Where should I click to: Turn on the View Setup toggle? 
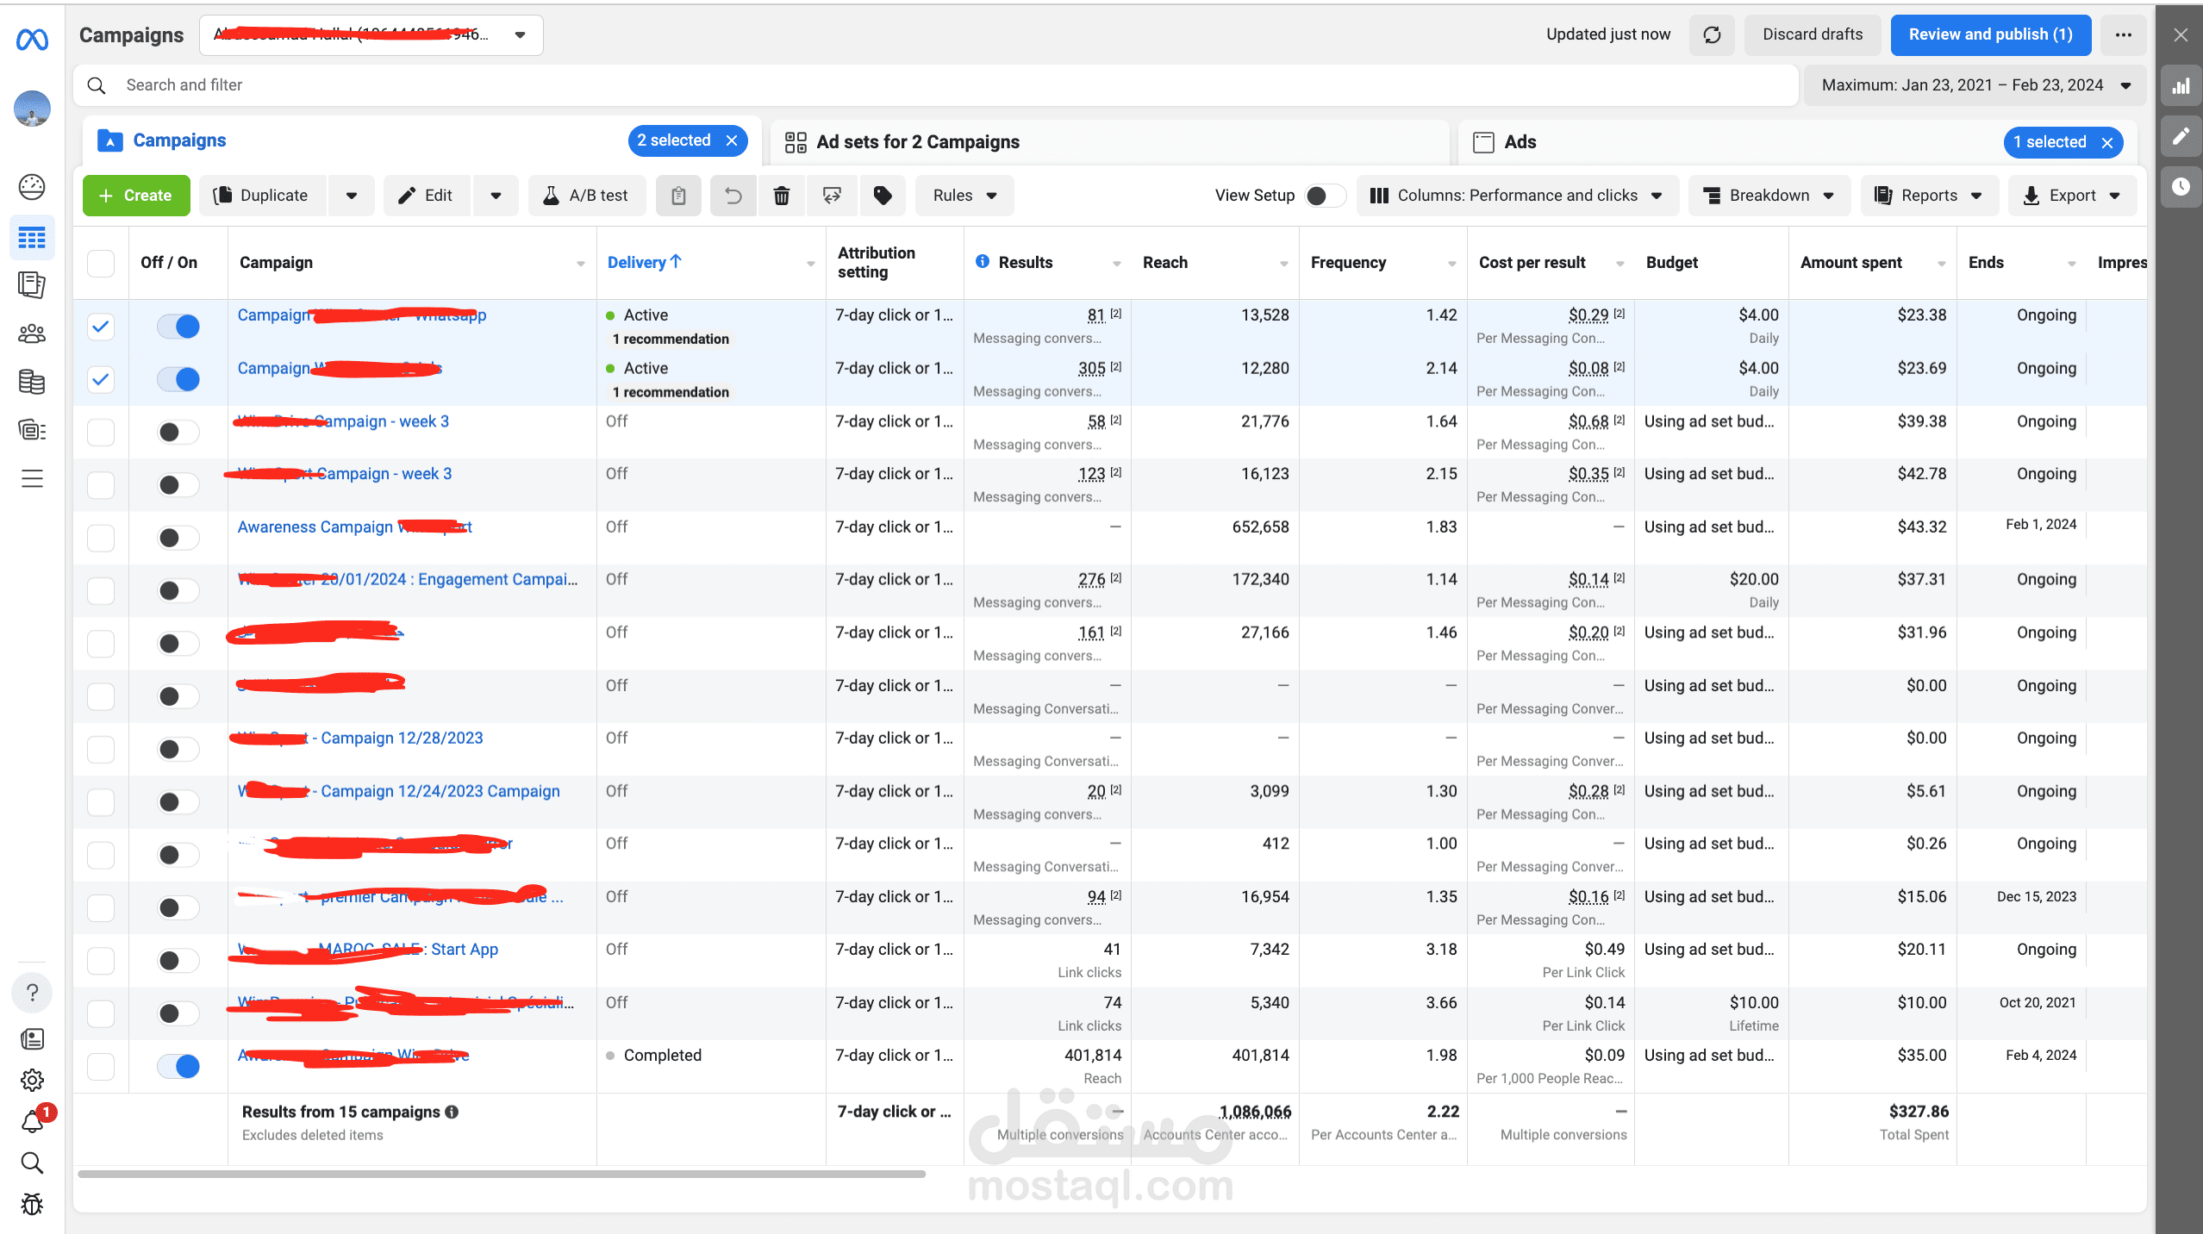[1324, 196]
